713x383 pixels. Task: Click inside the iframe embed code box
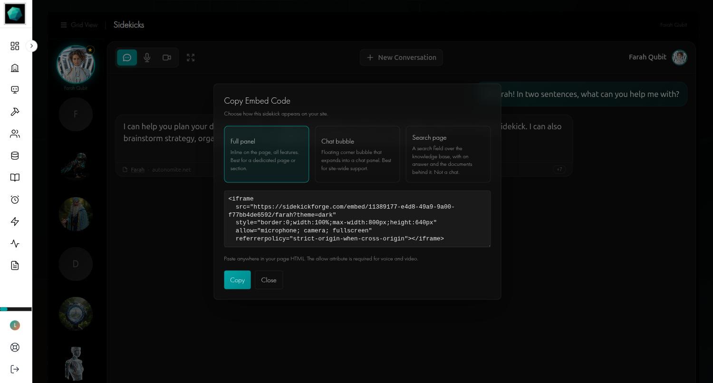click(357, 219)
